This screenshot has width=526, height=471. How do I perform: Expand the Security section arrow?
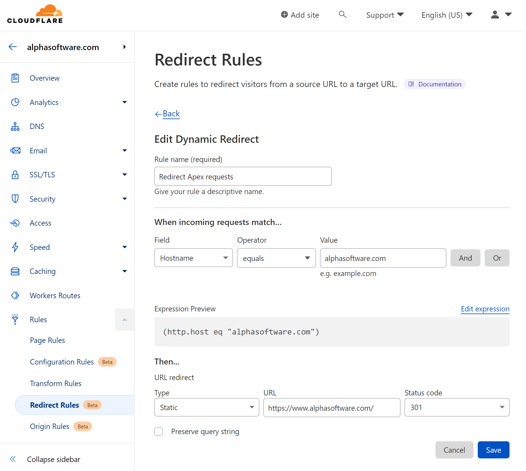click(x=125, y=199)
